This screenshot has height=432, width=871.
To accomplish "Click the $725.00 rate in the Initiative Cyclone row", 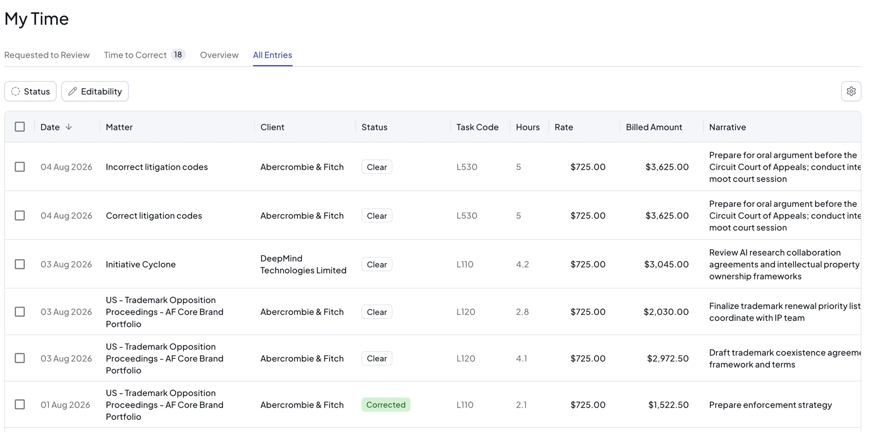I will pos(588,264).
